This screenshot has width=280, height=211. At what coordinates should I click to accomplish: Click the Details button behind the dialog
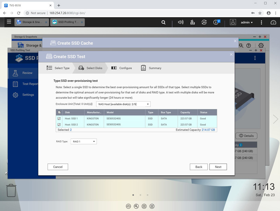tap(246, 136)
